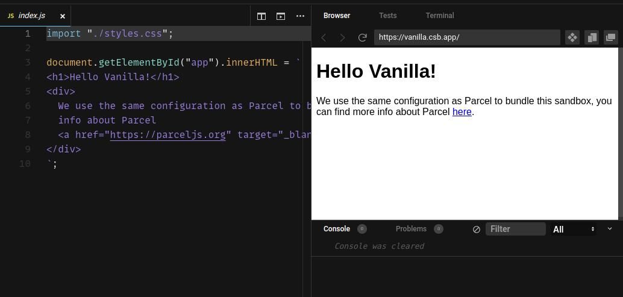The image size is (623, 297).
Task: Open the Problems panel tab
Action: click(x=411, y=229)
